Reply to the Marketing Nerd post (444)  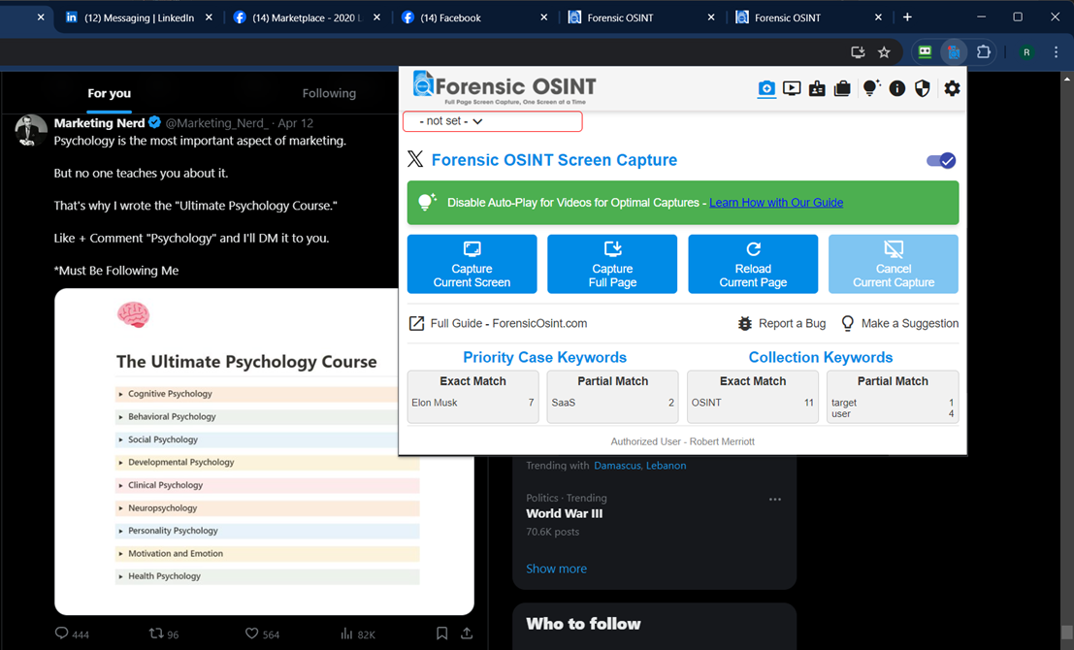click(72, 634)
